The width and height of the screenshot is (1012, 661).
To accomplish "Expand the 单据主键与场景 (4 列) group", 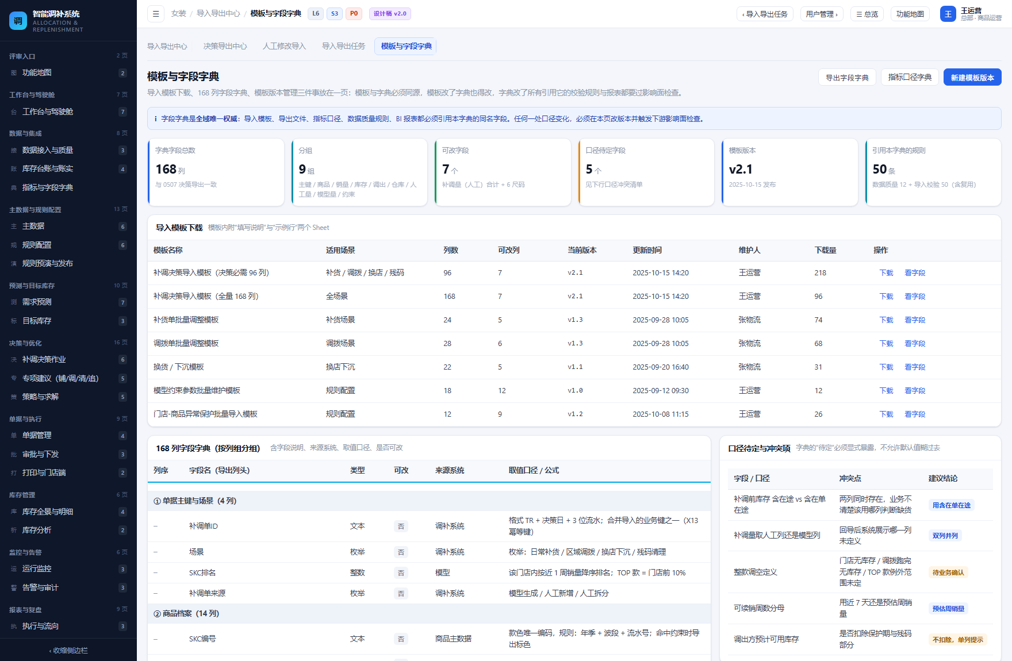I will point(429,501).
